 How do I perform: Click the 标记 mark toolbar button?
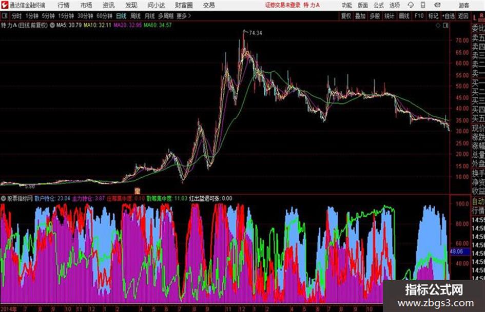pos(433,16)
